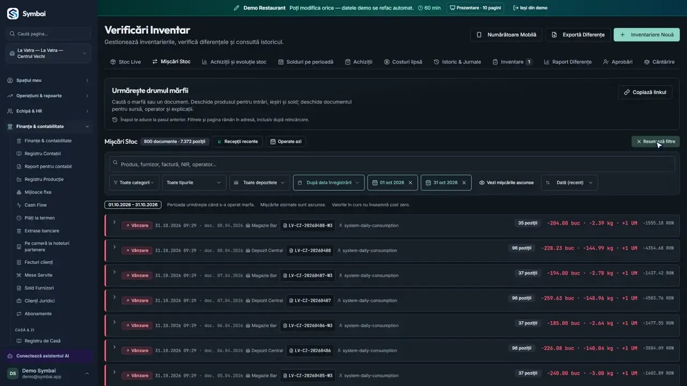Click the Facturi clienți sidebar icon
The image size is (687, 386).
click(x=19, y=263)
